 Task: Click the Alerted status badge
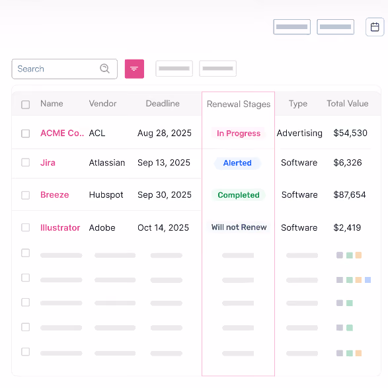pos(237,163)
